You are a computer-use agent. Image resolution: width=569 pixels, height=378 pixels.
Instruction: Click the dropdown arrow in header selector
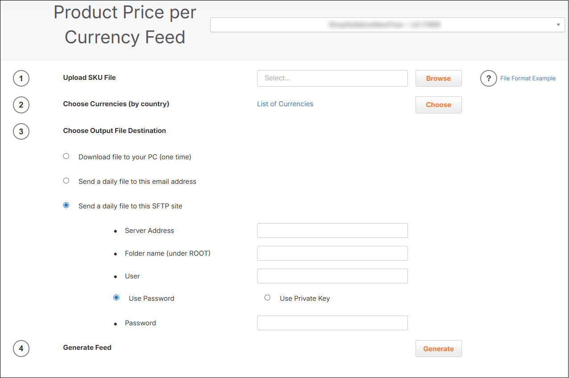click(558, 25)
